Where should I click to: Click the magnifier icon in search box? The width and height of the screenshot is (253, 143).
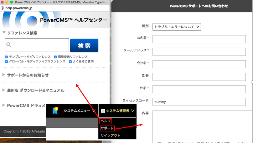pos(9,45)
